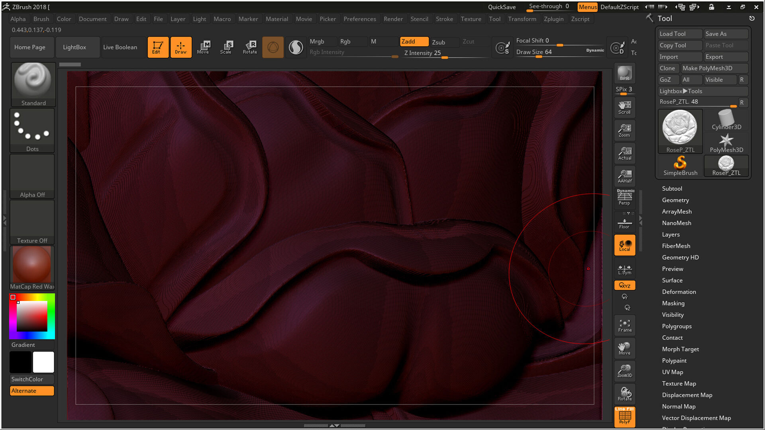Open the Brush menu
The height and width of the screenshot is (430, 765).
(41, 19)
